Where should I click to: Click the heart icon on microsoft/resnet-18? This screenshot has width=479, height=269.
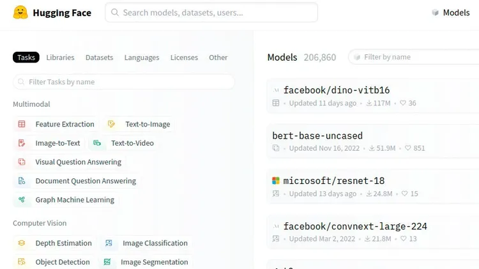pyautogui.click(x=405, y=194)
